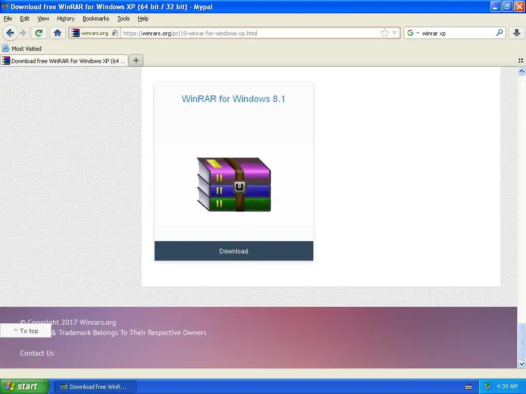The image size is (526, 394).
Task: Open the Edit menu
Action: [25, 18]
